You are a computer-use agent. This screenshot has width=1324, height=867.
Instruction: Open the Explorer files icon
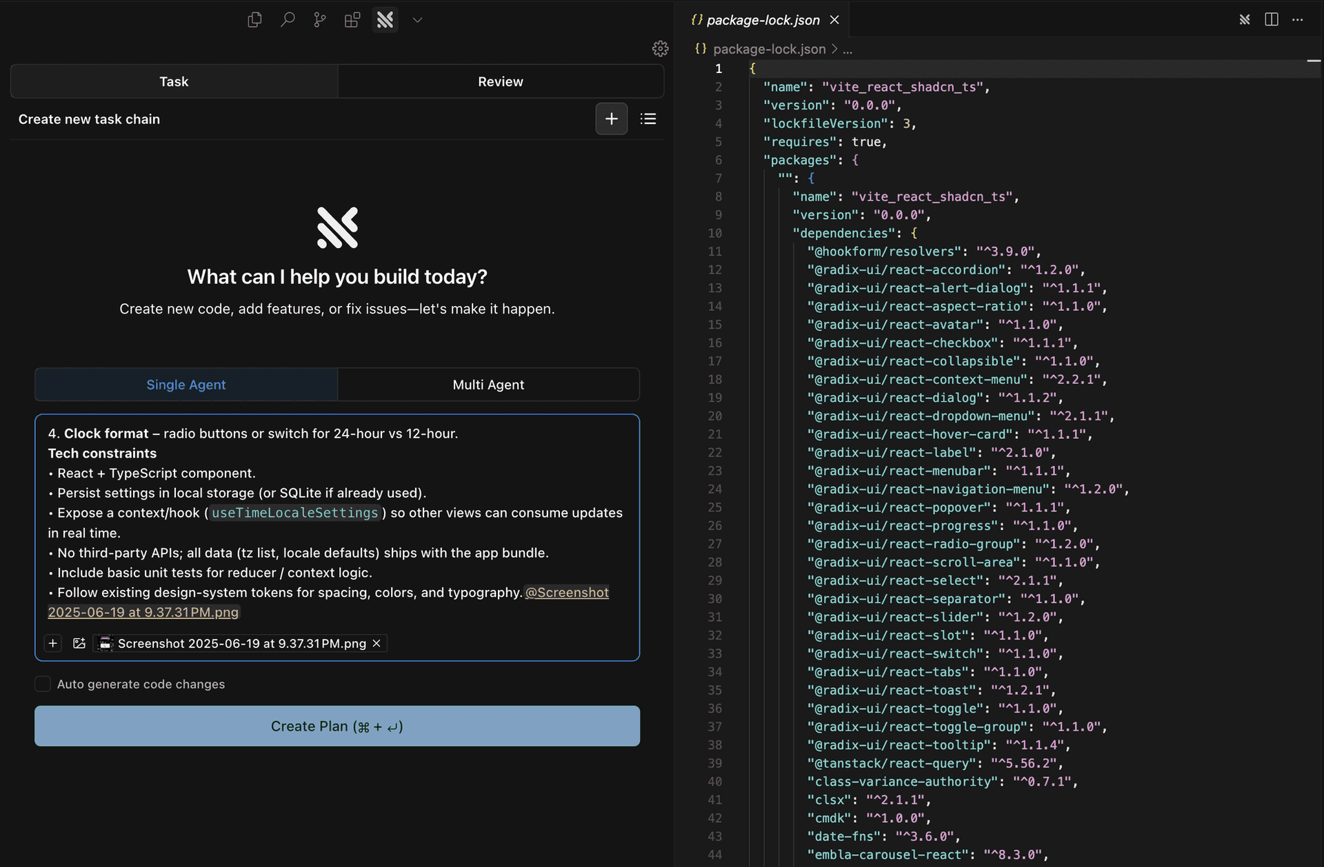[254, 20]
